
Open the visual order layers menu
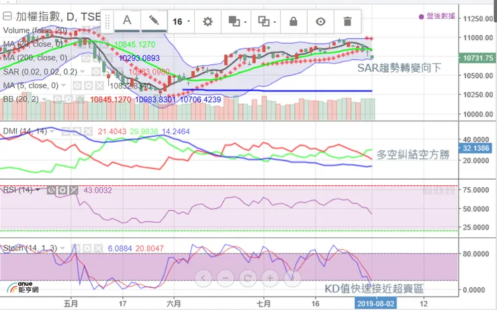(236, 21)
